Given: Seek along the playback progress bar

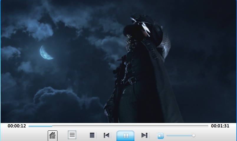Looking at the screenshot, I should click(x=118, y=126).
